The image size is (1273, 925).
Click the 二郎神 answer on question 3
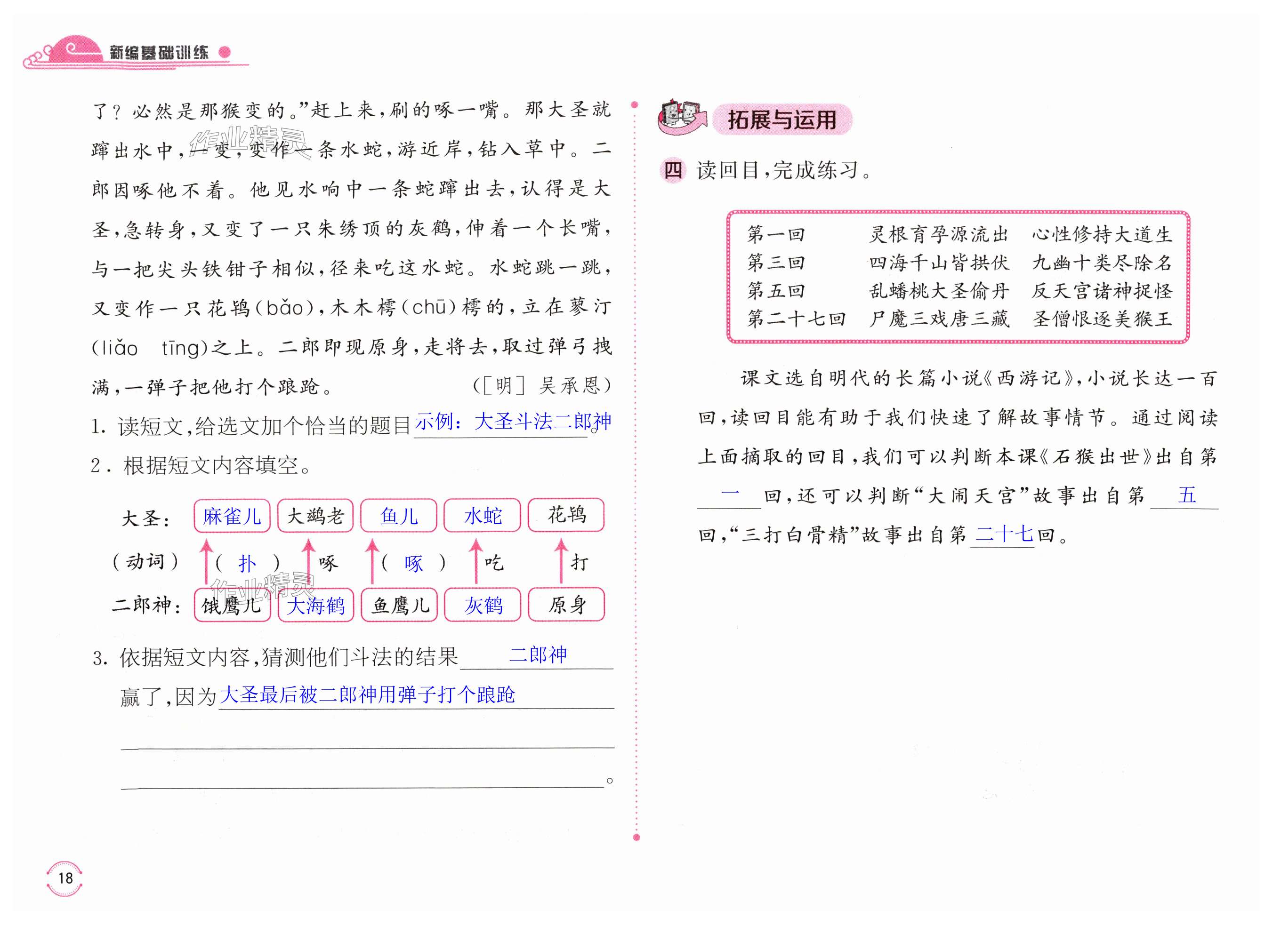[538, 654]
